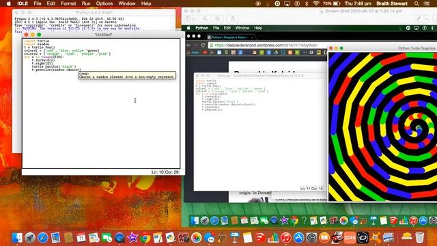
Task: Open Numbers bar chart icon
Action: coord(273,238)
